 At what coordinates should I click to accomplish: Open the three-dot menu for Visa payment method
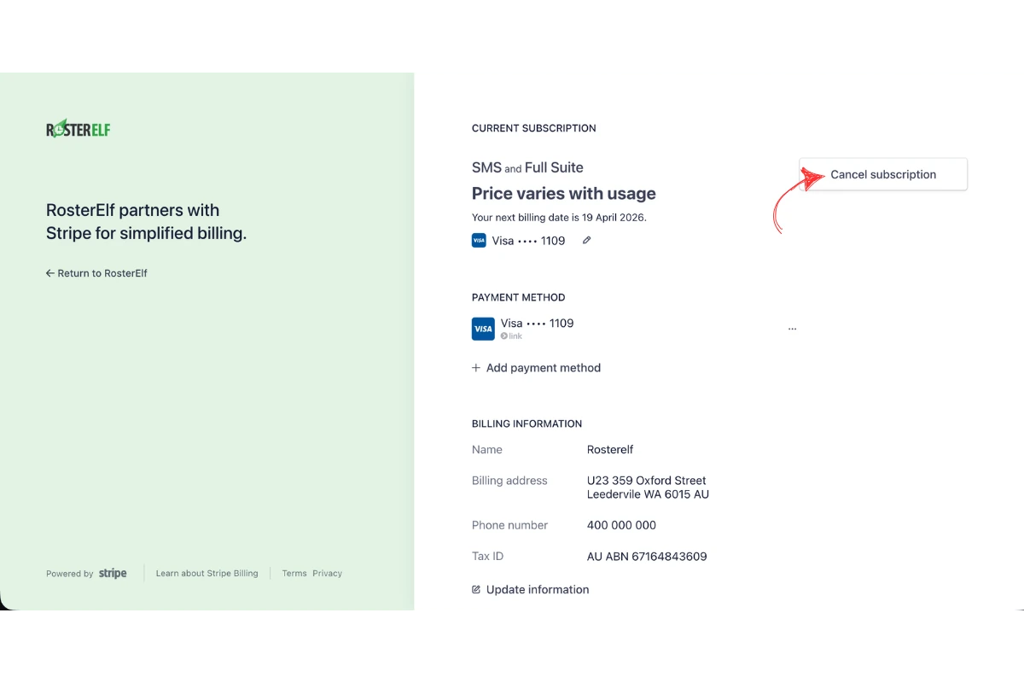click(x=792, y=329)
